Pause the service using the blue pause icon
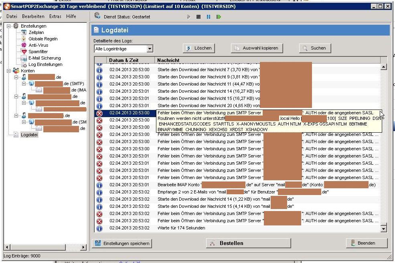 [209, 17]
